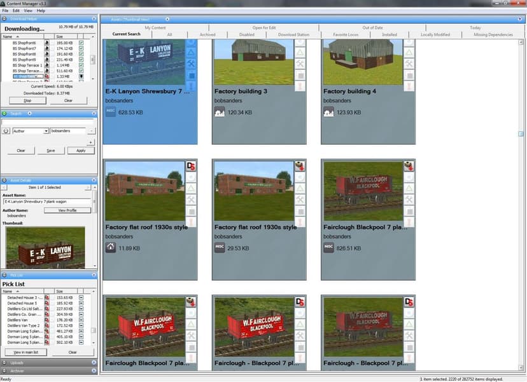The image size is (527, 382).
Task: Toggle checkbox for BS Shopfront7 download
Action: pos(81,48)
